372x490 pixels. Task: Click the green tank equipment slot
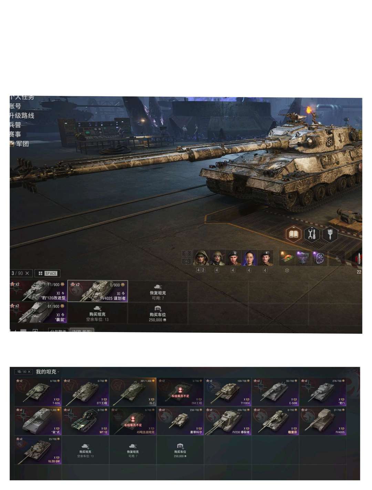tap(287, 258)
